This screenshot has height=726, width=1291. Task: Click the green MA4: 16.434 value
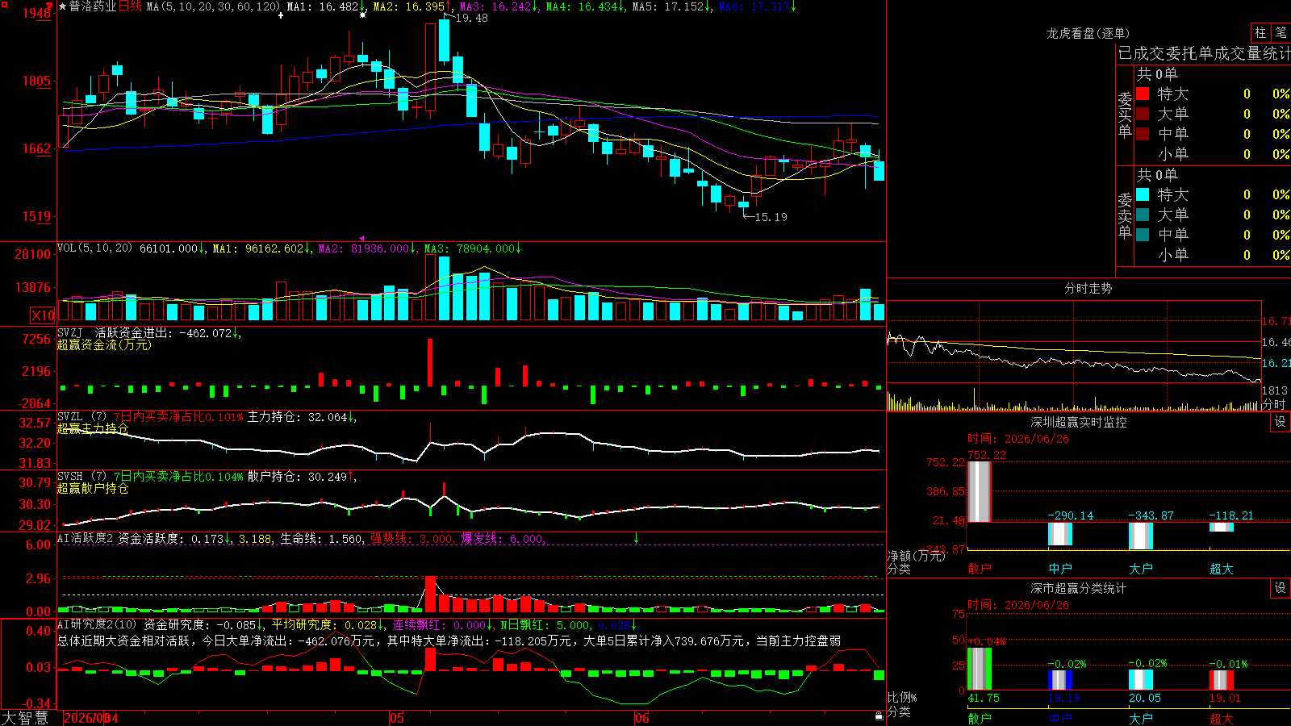[x=582, y=6]
